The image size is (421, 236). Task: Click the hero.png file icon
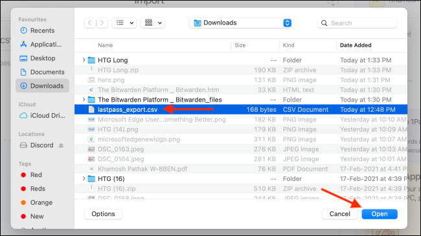click(x=91, y=80)
